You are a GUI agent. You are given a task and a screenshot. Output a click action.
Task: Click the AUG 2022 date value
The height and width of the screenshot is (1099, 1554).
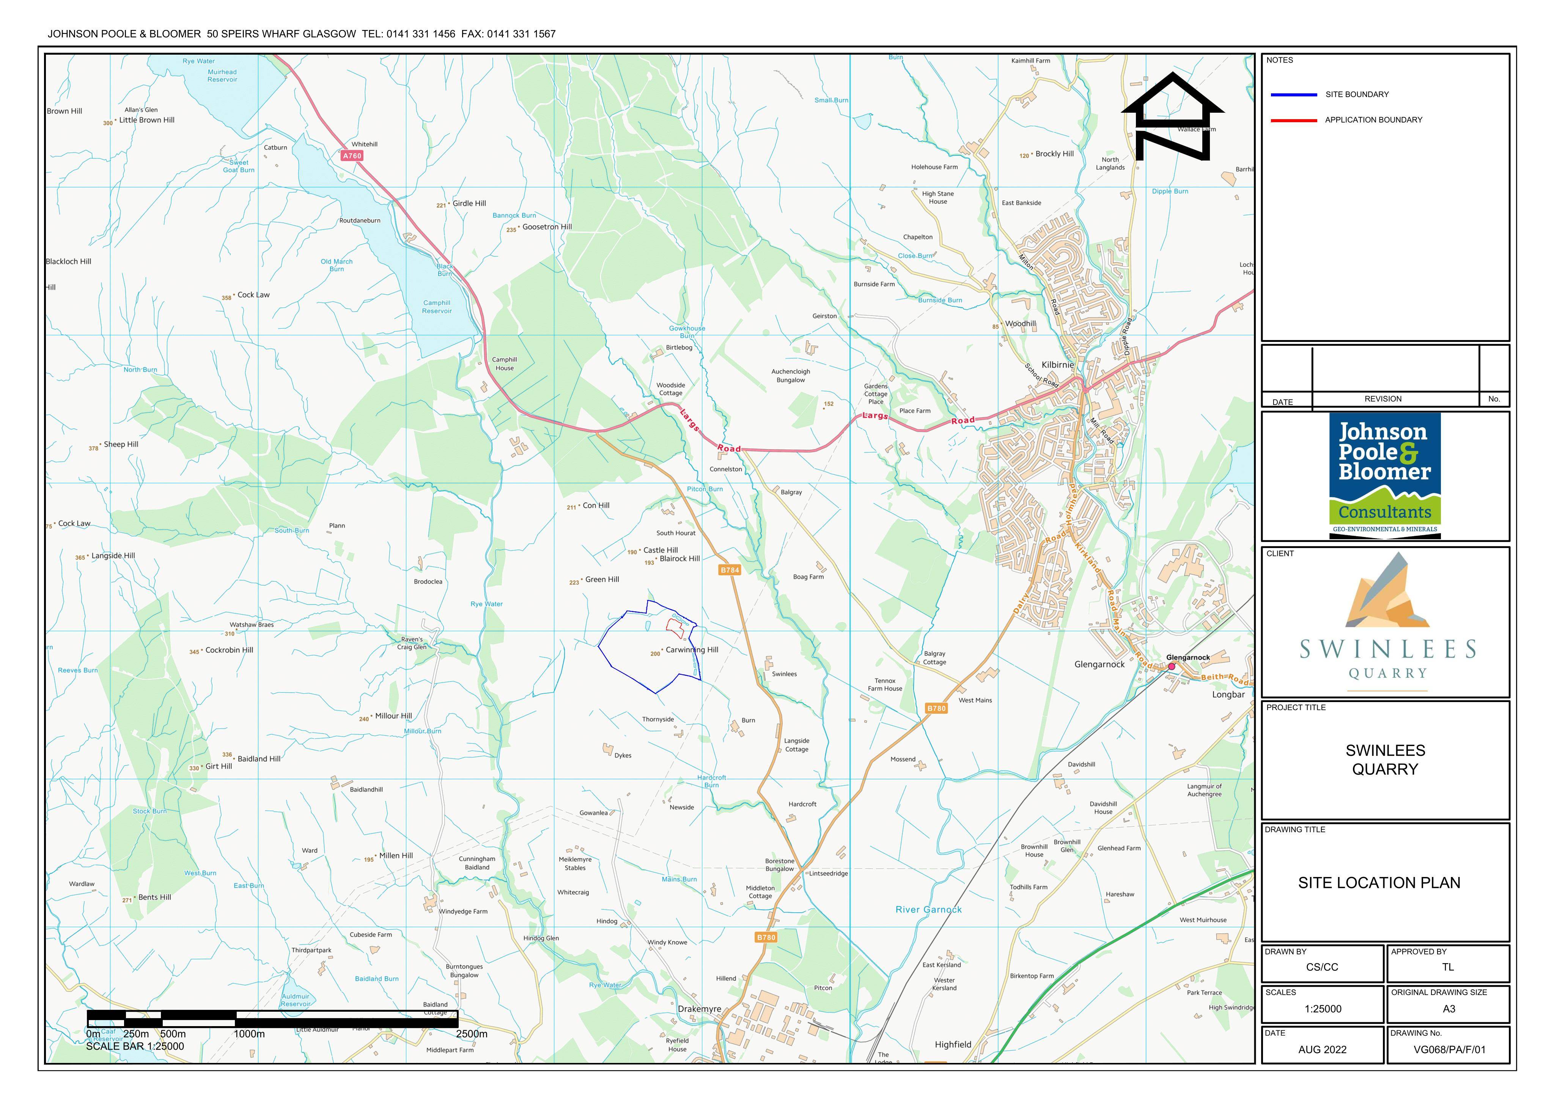tap(1323, 1050)
